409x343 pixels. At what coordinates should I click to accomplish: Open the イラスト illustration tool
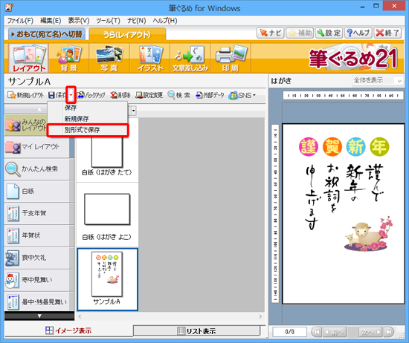150,58
